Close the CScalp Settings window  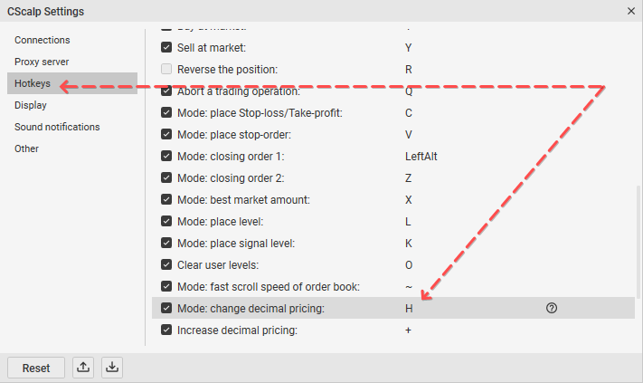[631, 11]
